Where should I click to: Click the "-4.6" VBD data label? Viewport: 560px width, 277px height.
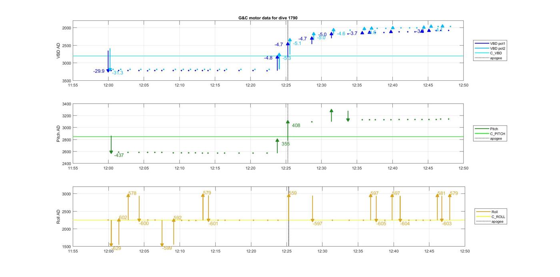click(341, 34)
